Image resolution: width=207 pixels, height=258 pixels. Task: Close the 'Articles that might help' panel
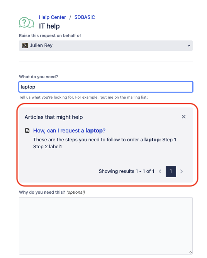[183, 117]
